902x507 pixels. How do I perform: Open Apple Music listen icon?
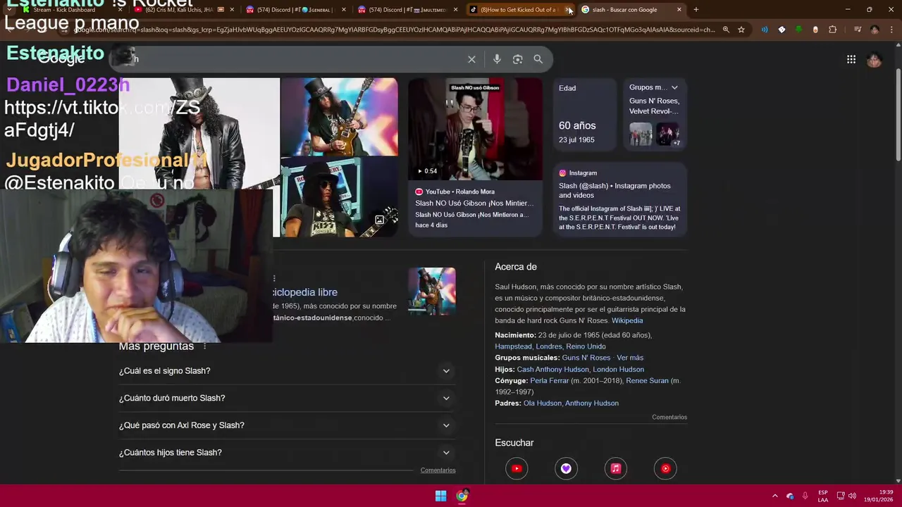[x=616, y=469]
